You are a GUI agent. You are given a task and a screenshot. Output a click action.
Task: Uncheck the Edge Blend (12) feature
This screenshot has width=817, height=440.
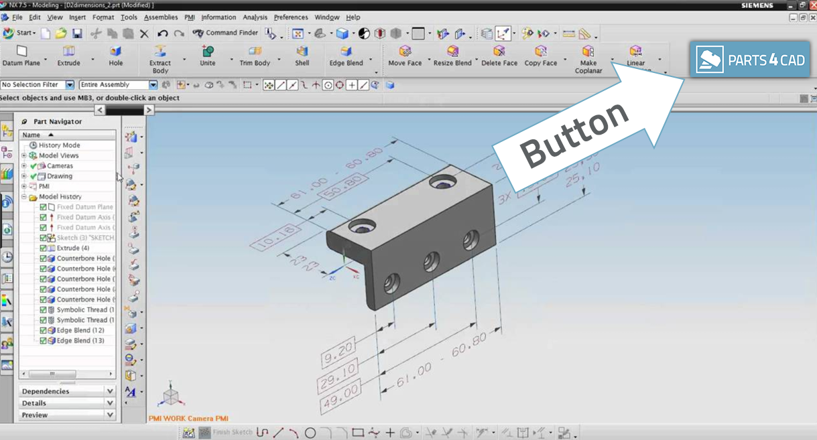[43, 331]
